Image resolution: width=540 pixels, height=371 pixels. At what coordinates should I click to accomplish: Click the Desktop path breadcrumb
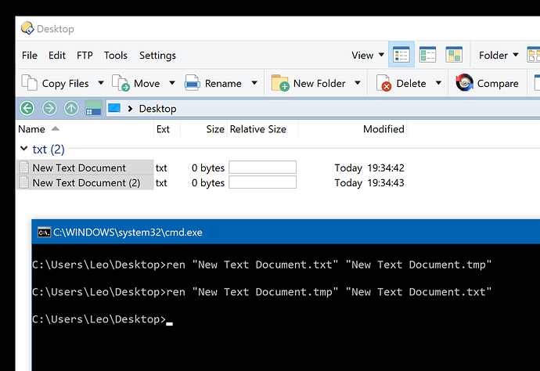158,109
